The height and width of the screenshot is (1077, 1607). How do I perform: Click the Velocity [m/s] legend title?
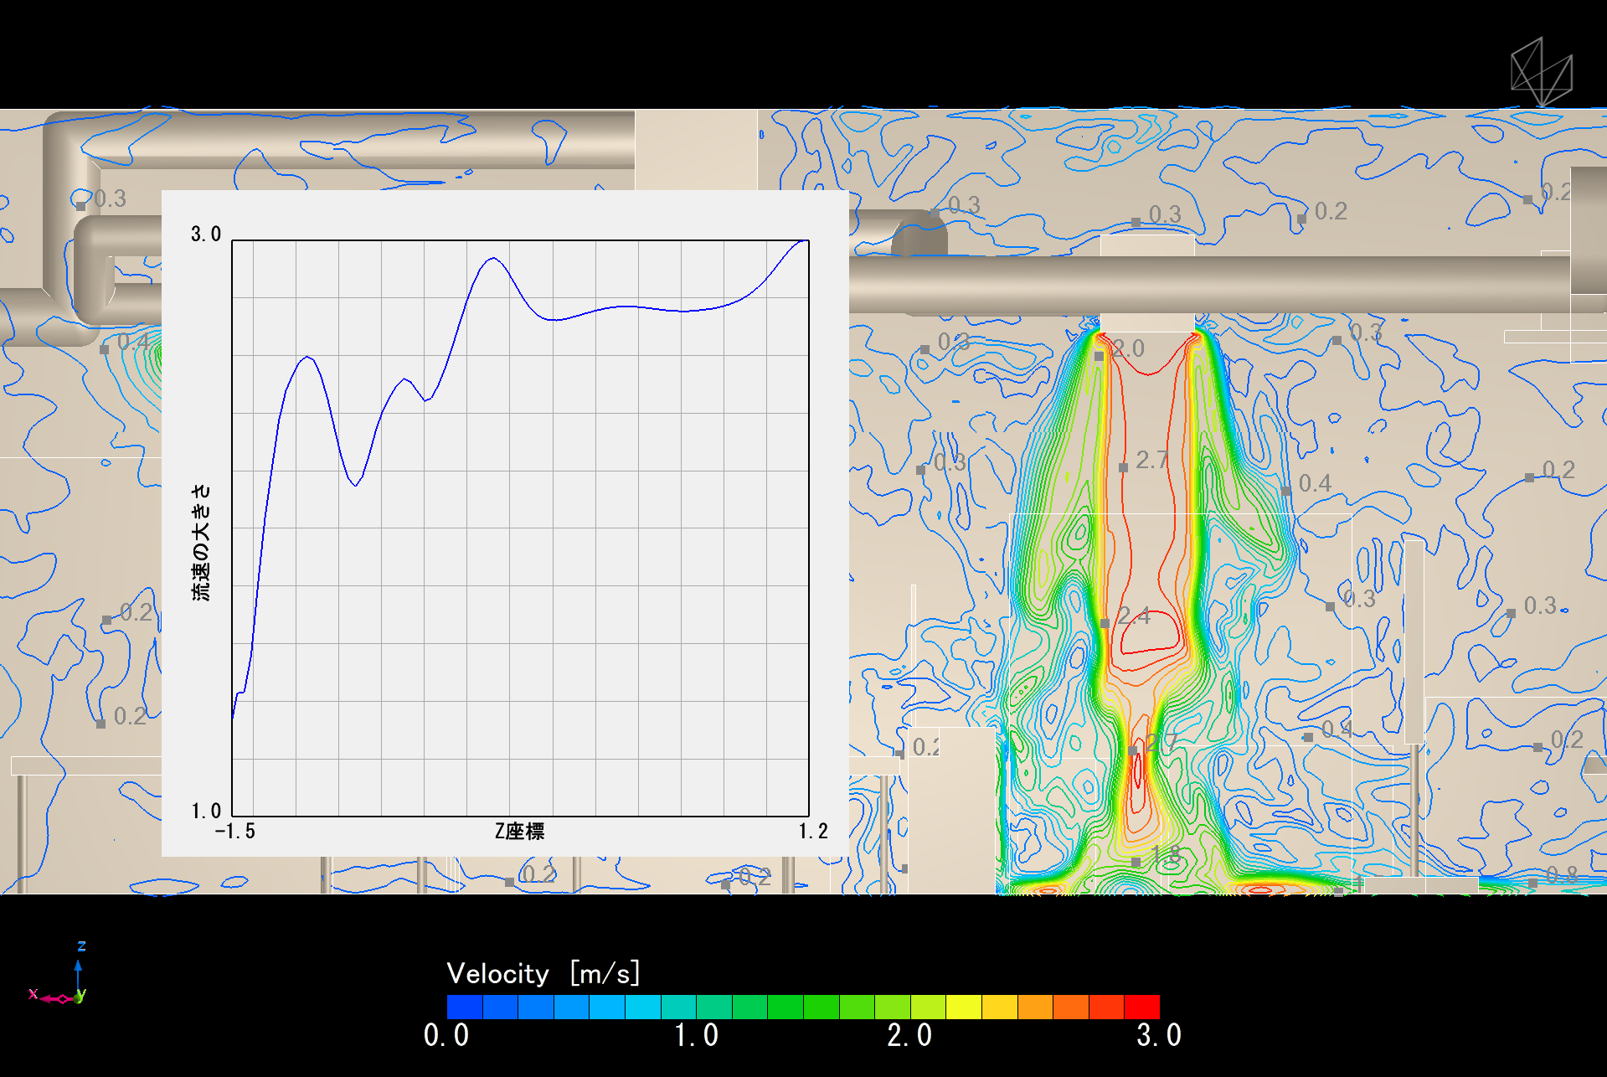click(x=543, y=973)
